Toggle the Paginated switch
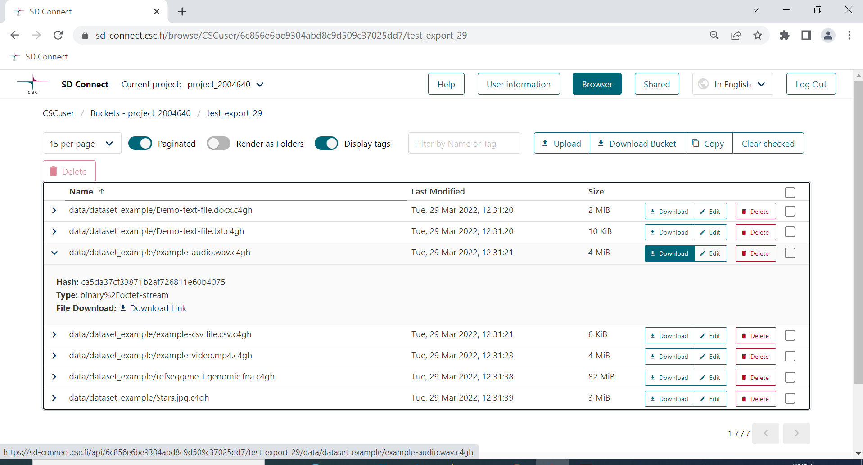This screenshot has height=465, width=863. coord(140,144)
